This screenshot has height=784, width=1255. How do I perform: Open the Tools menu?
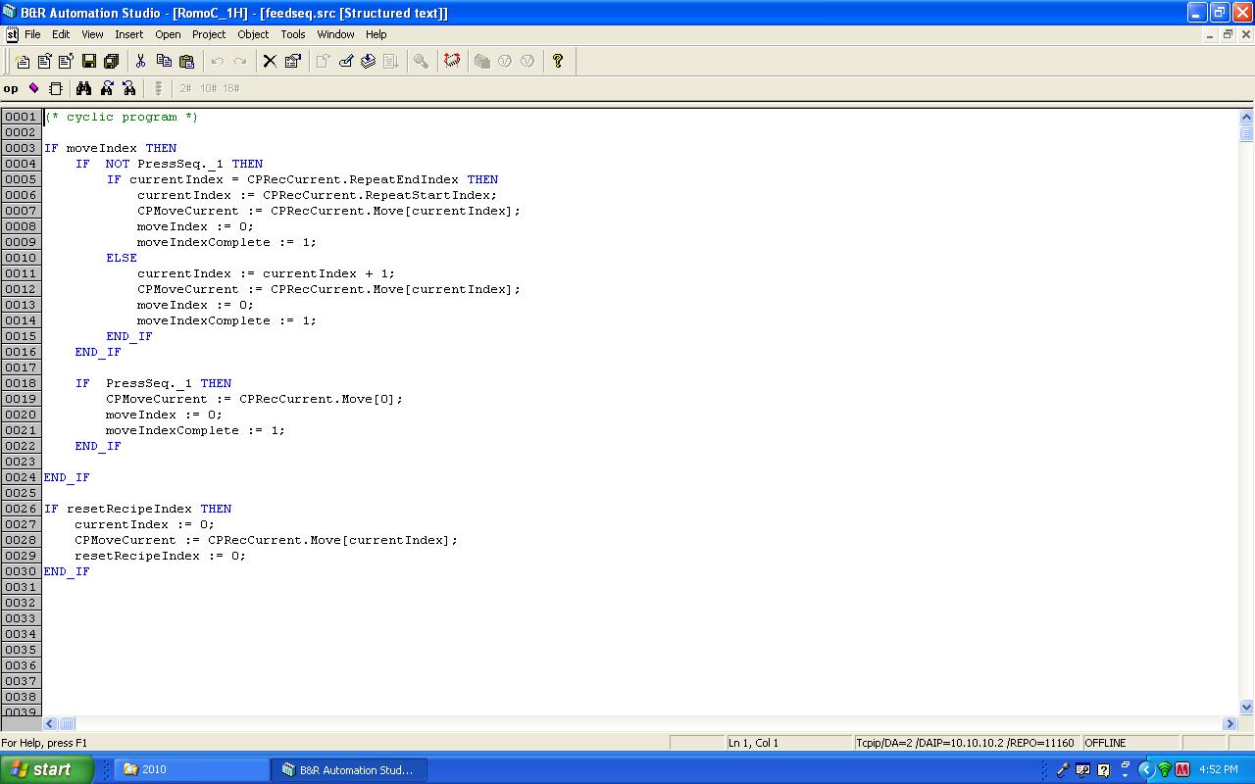coord(293,34)
